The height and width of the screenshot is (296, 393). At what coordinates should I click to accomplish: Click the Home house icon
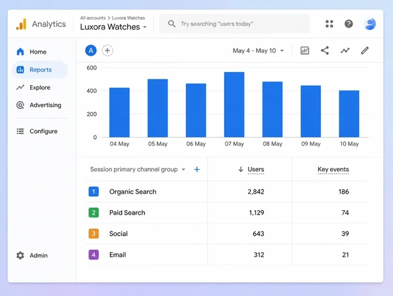click(20, 52)
